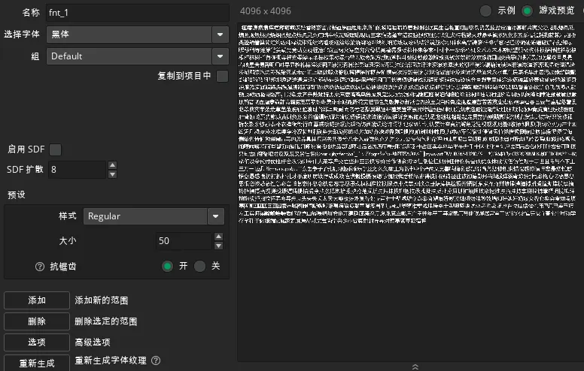584x371 pixels.
Task: Click the SDF 扩散 value field showing 8
Action: pyautogui.click(x=78, y=170)
